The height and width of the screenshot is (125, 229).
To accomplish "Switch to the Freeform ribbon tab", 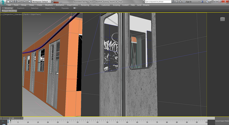I will pyautogui.click(x=21, y=8).
